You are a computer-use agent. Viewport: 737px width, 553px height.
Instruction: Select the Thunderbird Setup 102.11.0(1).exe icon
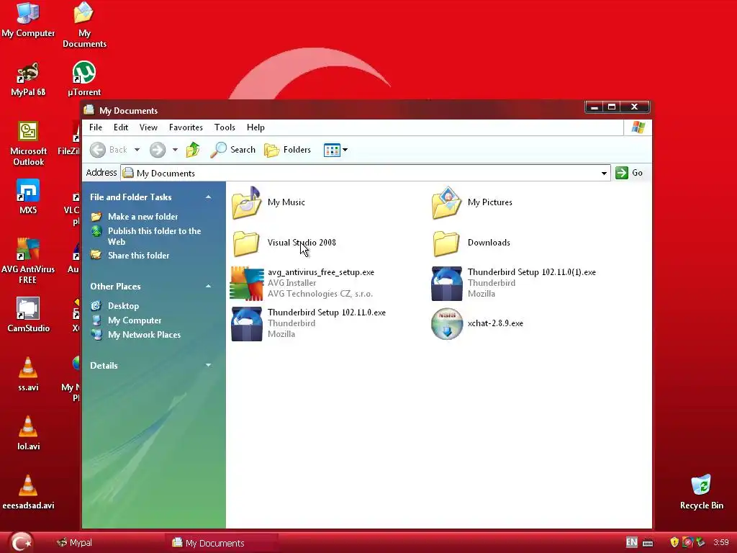[447, 284]
